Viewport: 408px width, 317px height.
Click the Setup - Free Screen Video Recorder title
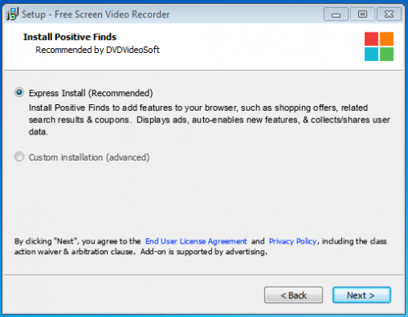[x=95, y=15]
